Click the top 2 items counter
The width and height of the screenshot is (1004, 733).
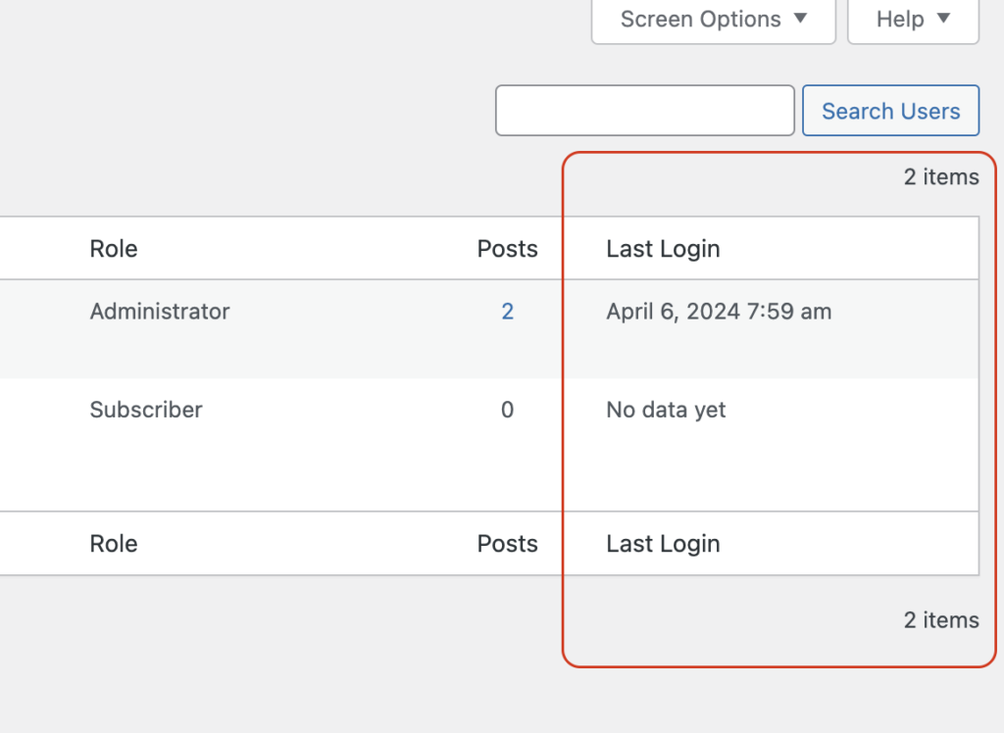point(940,176)
